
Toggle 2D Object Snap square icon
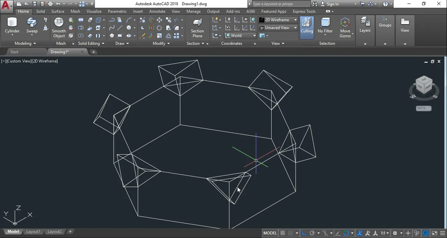(346, 233)
